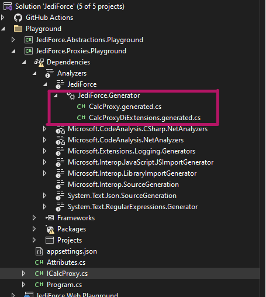Expand Microsoft.Extensions.Logging.Generators
The image size is (266, 297).
44,151
